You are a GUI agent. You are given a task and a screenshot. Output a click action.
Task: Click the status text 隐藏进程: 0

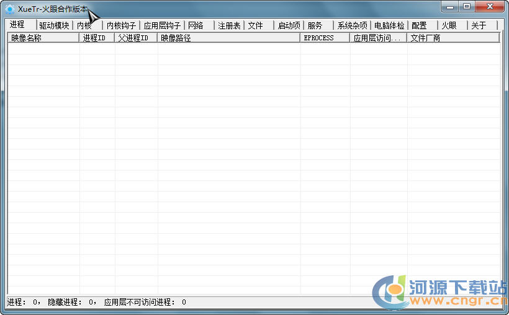pos(72,303)
